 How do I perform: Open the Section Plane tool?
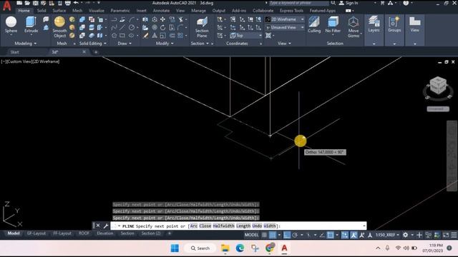[x=202, y=27]
